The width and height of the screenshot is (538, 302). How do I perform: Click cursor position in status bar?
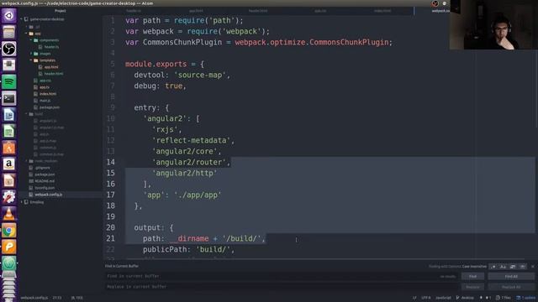point(57,298)
